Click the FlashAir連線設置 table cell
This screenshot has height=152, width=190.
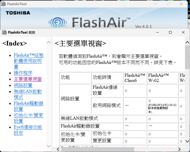click(x=107, y=90)
